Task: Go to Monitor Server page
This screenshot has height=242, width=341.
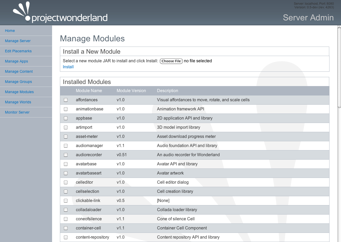Action: [x=17, y=112]
